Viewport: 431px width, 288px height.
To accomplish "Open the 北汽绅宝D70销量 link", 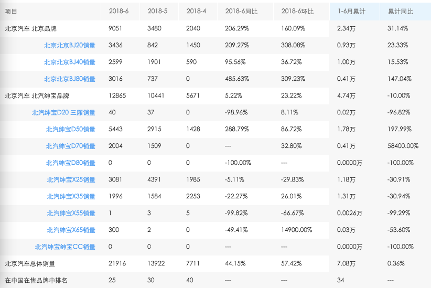I will tap(71, 146).
